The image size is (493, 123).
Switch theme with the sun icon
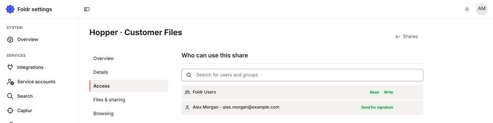click(x=467, y=9)
